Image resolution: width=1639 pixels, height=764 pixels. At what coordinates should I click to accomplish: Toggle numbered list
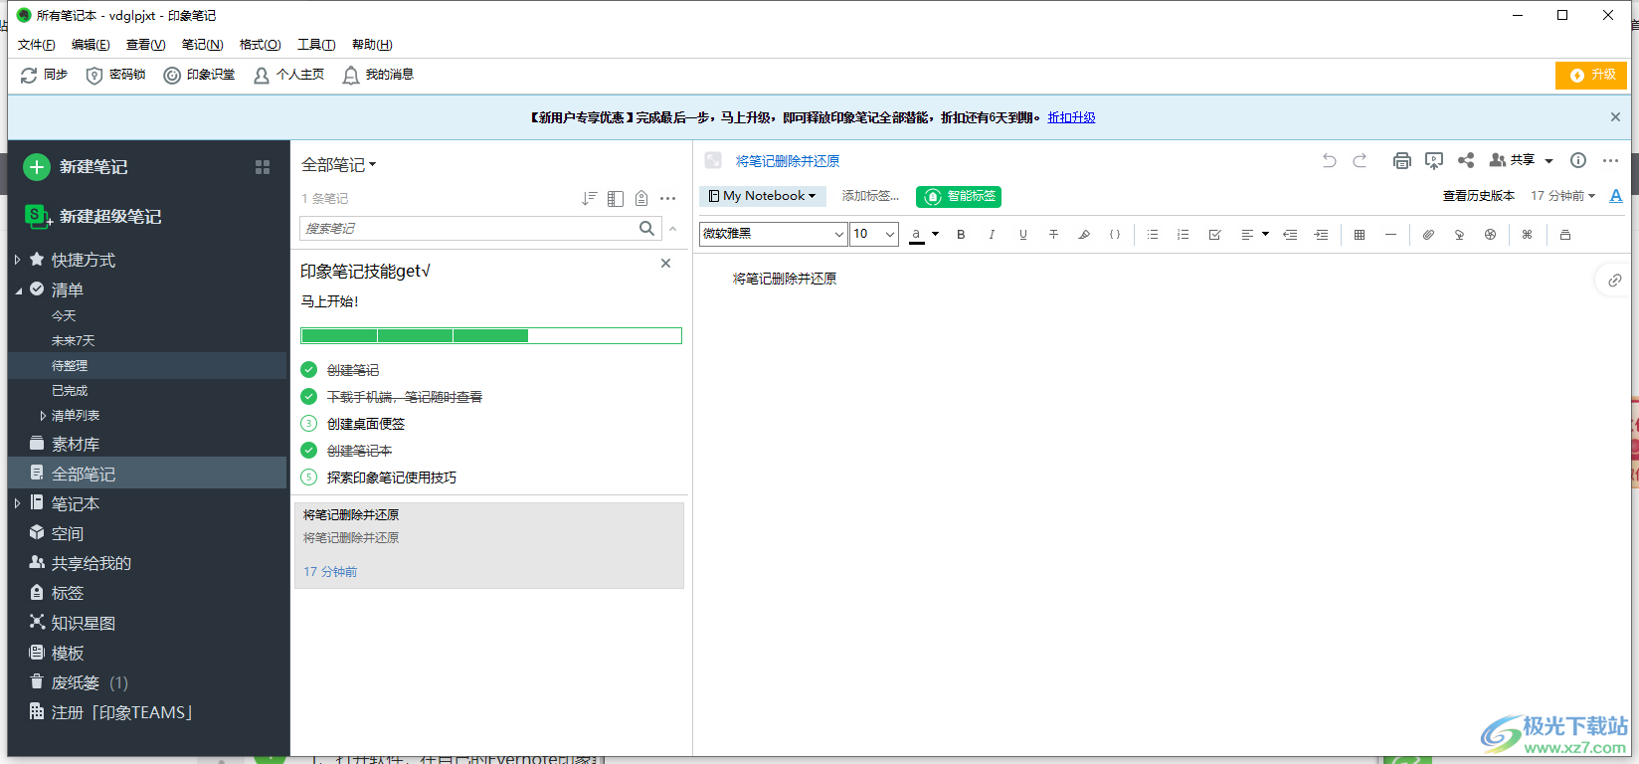1184,235
